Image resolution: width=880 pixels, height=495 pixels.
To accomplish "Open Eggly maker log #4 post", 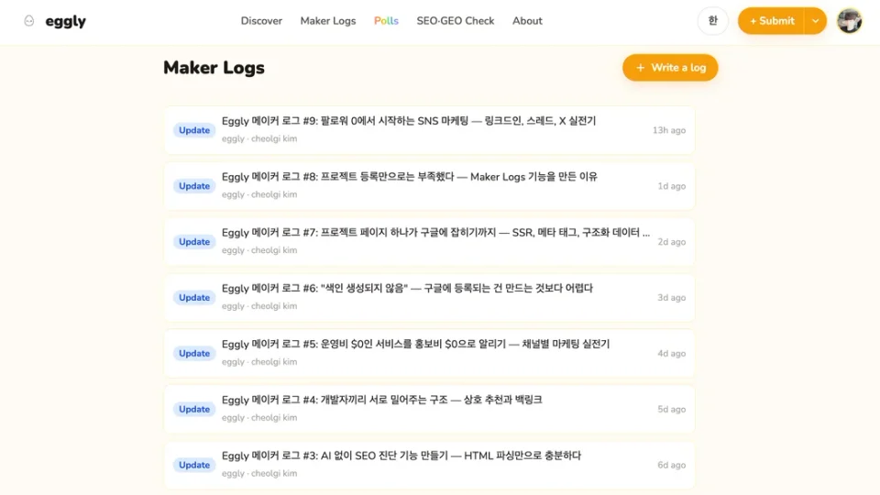I will pyautogui.click(x=381, y=401).
